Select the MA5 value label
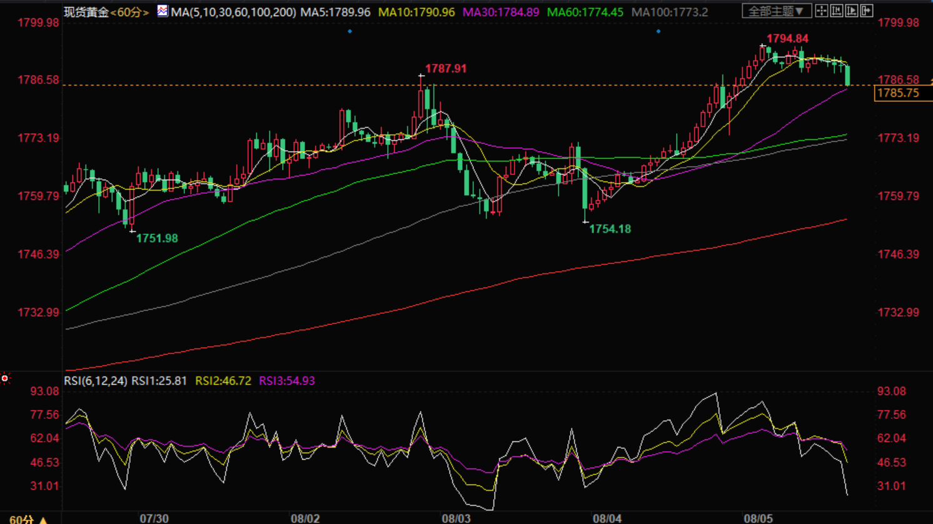Viewport: 933px width, 524px height. click(x=335, y=12)
